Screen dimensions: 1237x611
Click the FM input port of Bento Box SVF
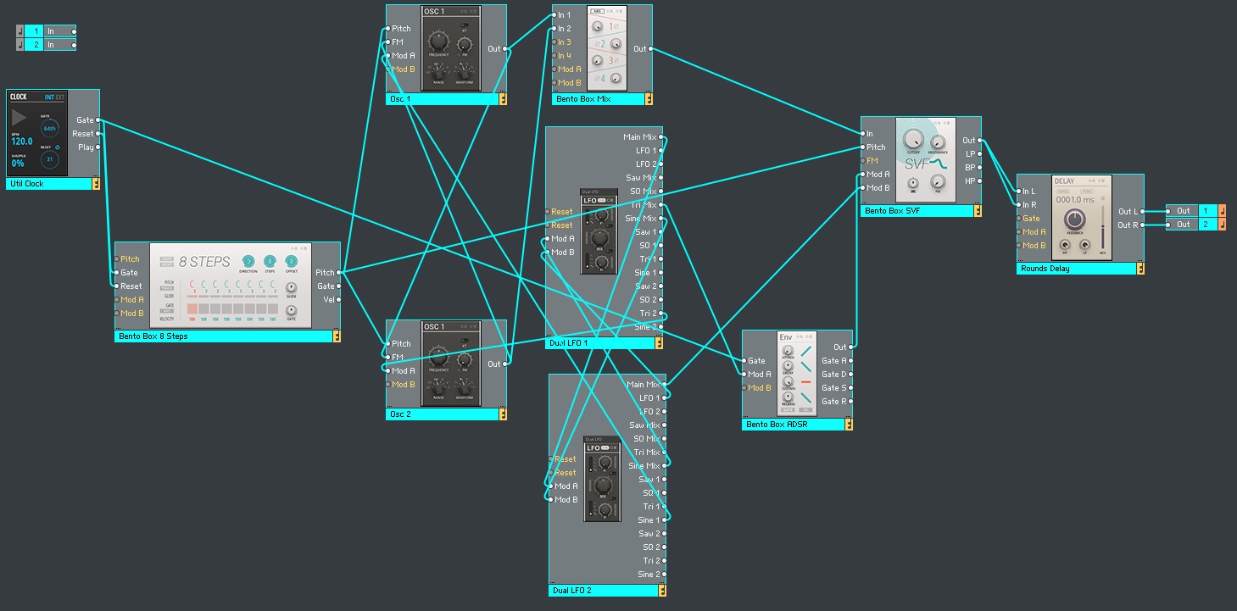[x=862, y=161]
